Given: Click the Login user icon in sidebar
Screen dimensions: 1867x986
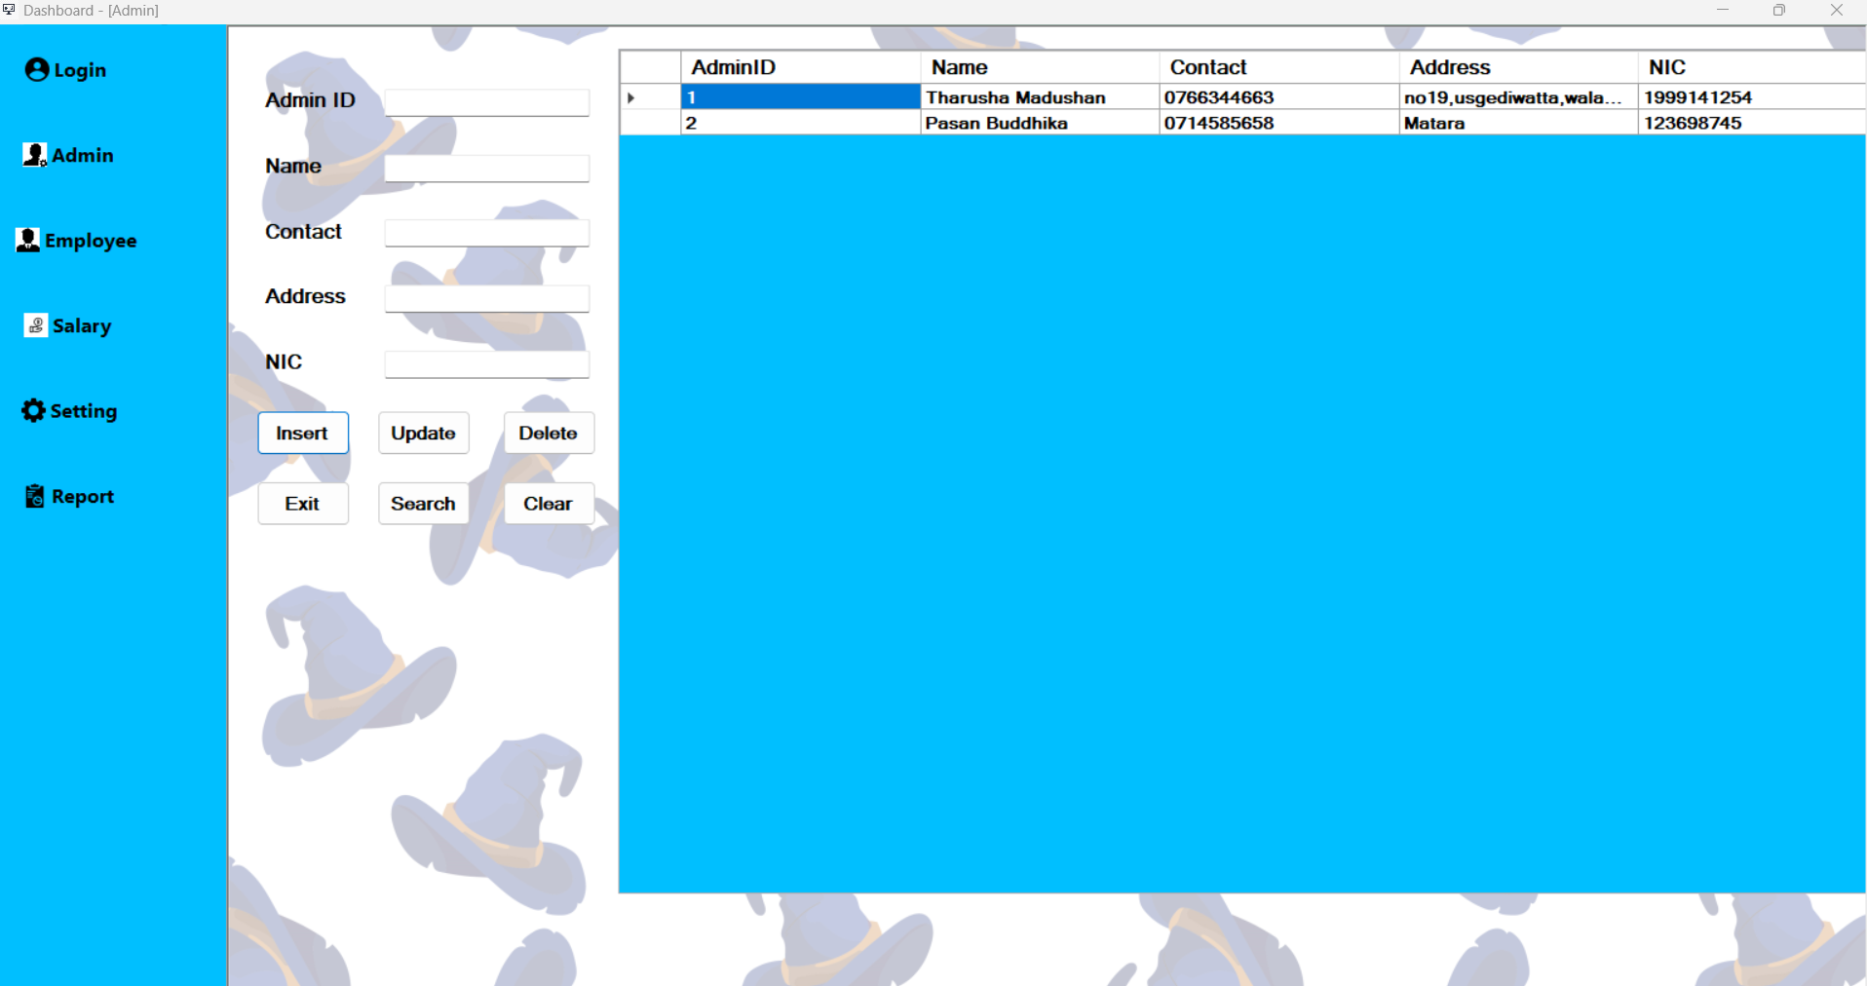Looking at the screenshot, I should point(37,69).
